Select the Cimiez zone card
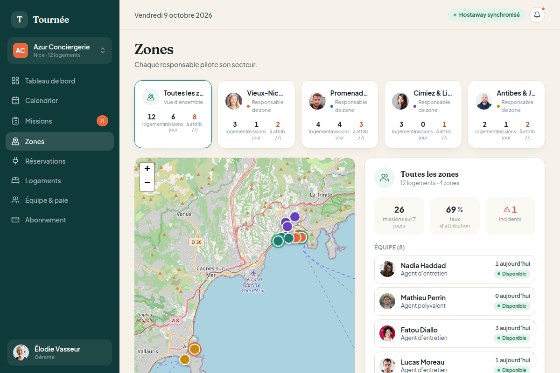 pos(423,114)
